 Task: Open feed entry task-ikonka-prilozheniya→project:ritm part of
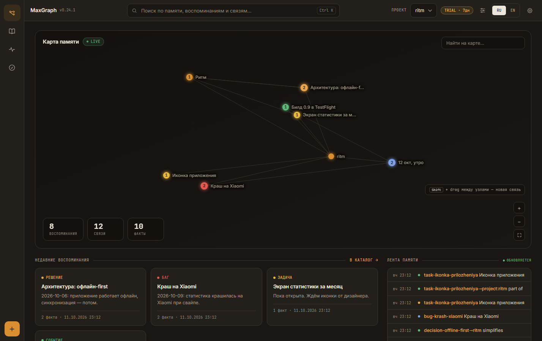tap(459, 289)
